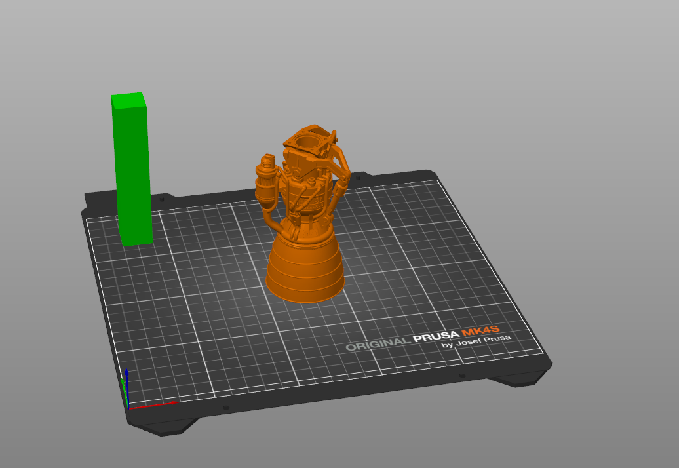
Task: Click the front-right foot of the bed
Action: click(518, 380)
